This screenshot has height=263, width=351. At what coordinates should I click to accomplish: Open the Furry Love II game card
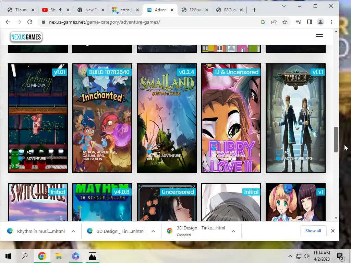tap(231, 118)
